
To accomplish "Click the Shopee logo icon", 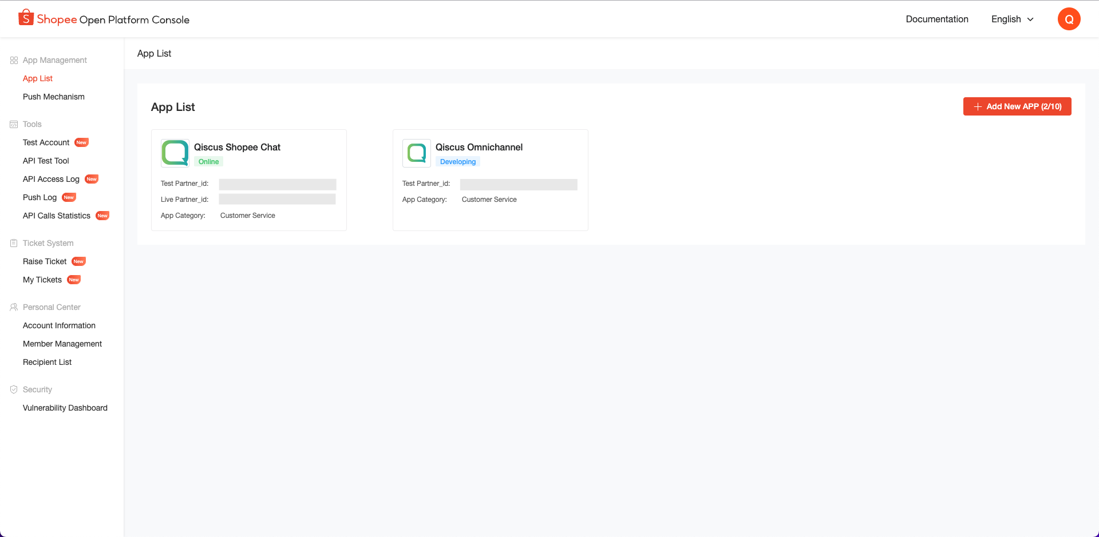I will pos(26,18).
